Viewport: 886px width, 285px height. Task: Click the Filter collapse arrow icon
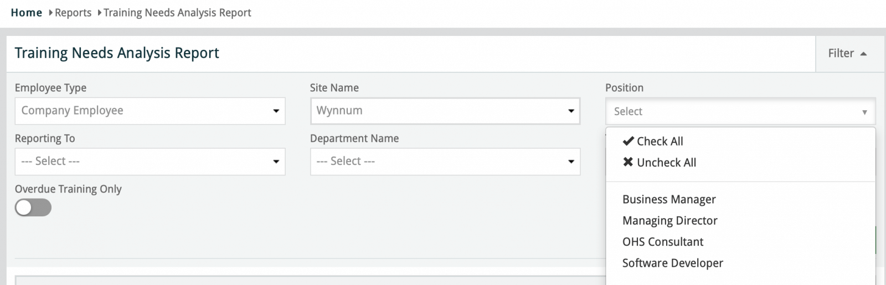(x=863, y=54)
